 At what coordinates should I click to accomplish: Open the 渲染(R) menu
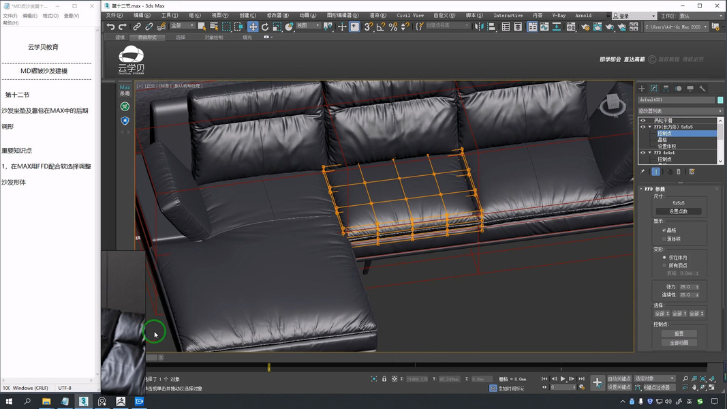coord(377,15)
